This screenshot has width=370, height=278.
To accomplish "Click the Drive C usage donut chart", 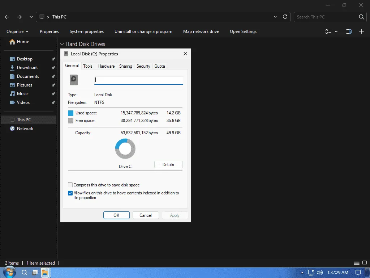I will tap(125, 149).
